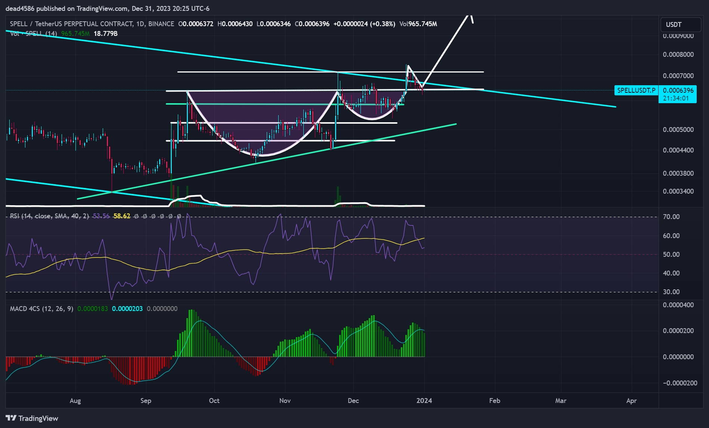Click the 0.0003400 price axis label
The width and height of the screenshot is (709, 428).
(678, 191)
